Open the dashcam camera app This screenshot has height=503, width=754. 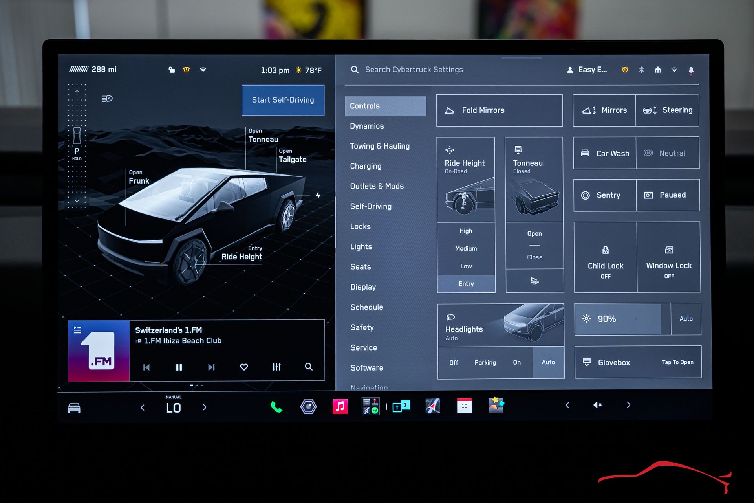[308, 406]
